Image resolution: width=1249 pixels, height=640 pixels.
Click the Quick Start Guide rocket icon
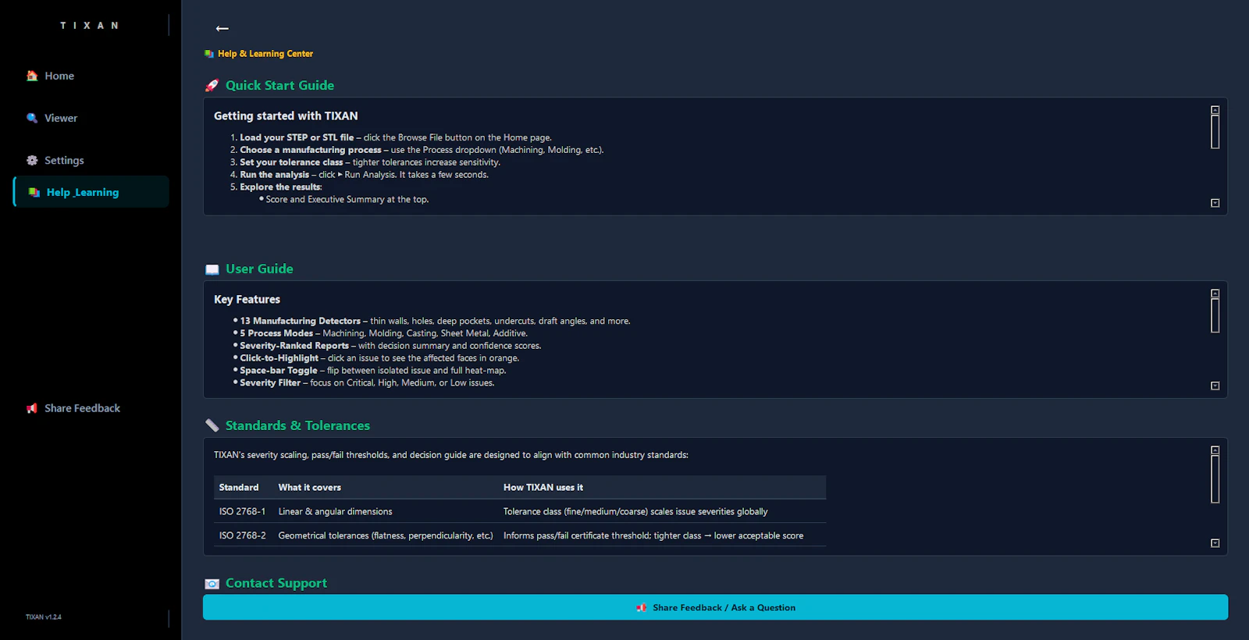(212, 86)
